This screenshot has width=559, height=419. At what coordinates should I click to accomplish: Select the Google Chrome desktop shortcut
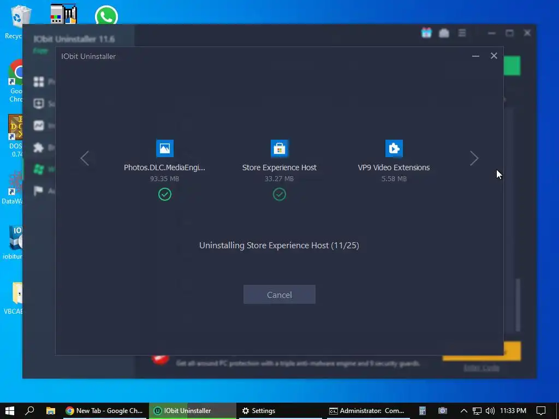tap(16, 81)
